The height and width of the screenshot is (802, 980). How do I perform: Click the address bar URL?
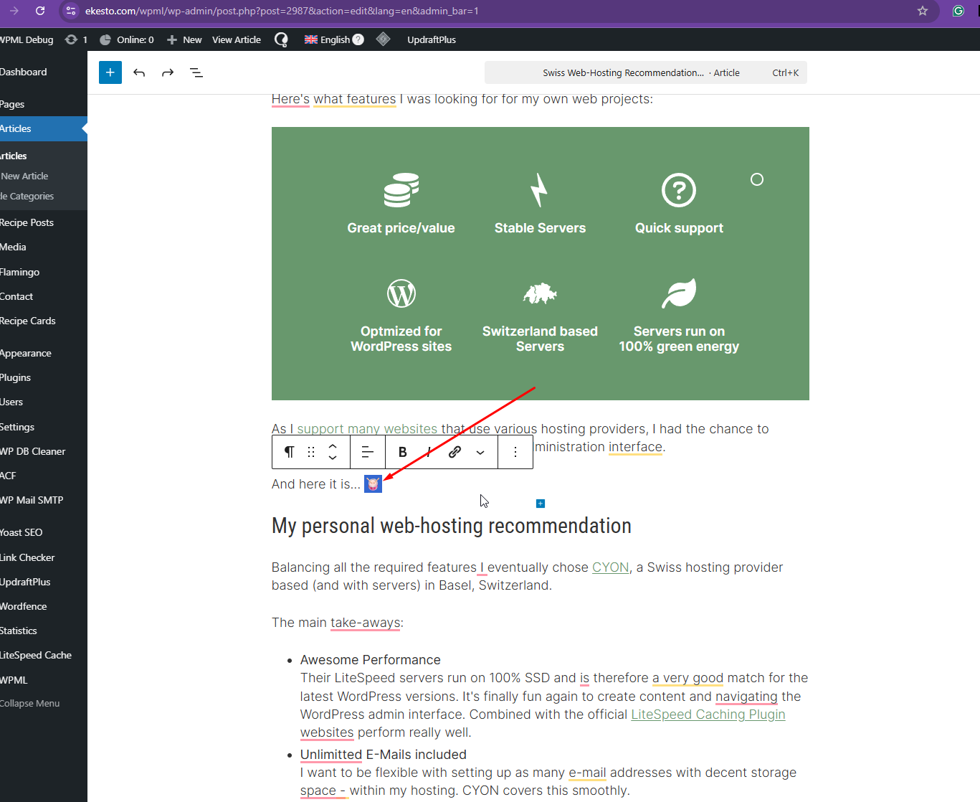coord(282,11)
